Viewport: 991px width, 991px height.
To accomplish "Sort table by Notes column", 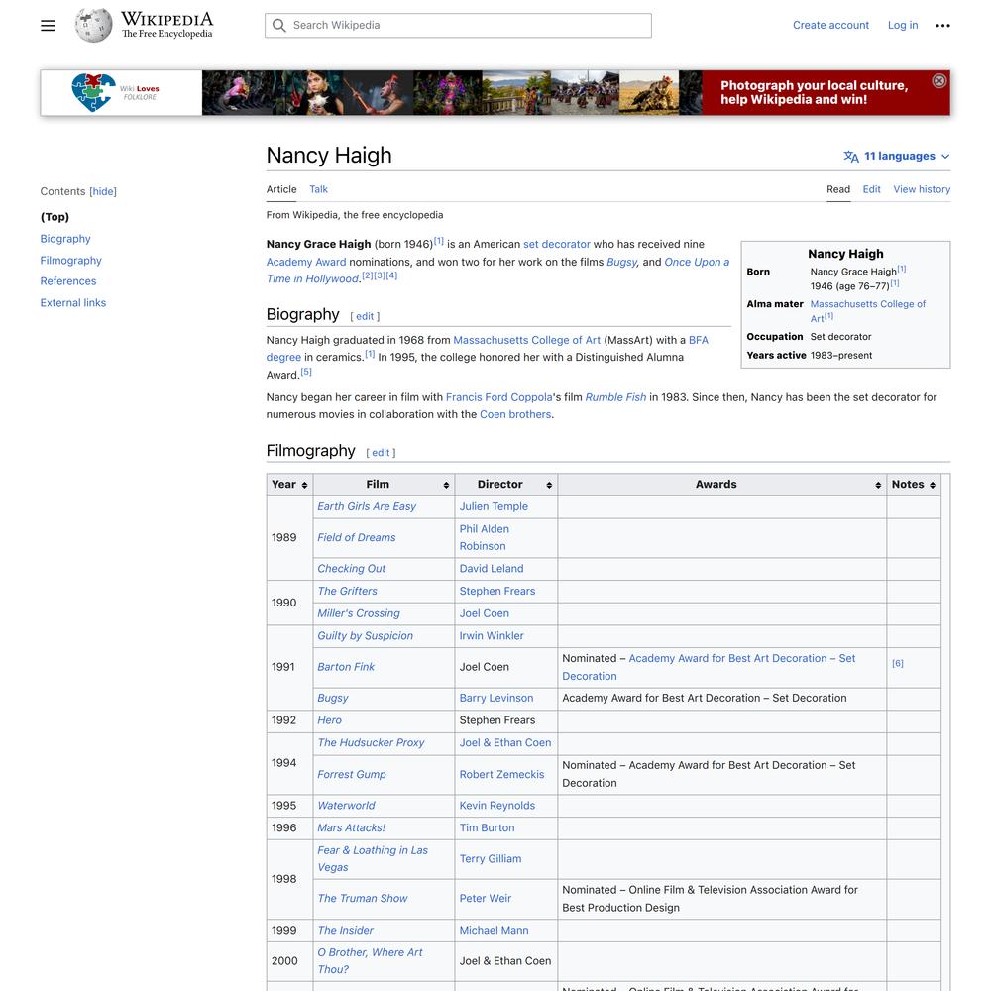I will [933, 485].
